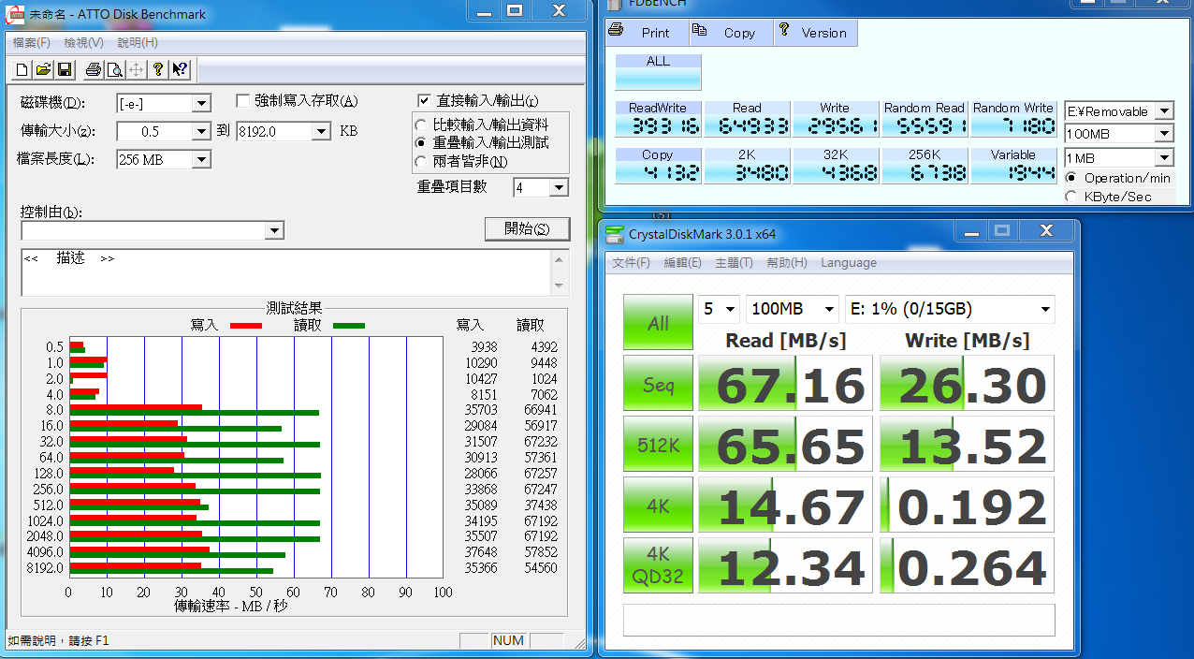Click the move arrows icon in ATTO toolbar
The height and width of the screenshot is (659, 1194).
136,69
